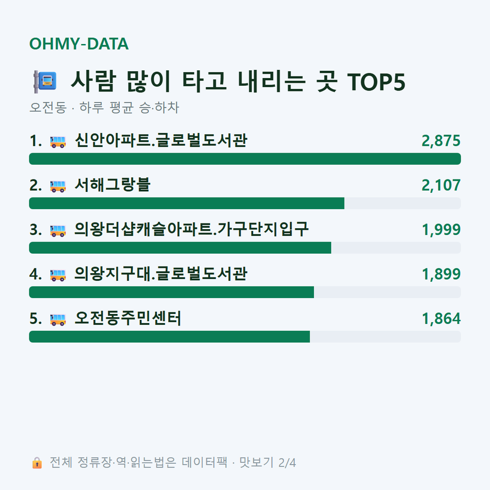Click the orange lock icon in footer
Viewport: 490px width, 490px height.
point(37,463)
